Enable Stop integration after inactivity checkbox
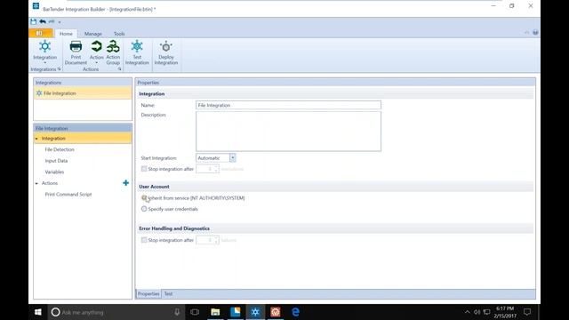Viewport: 569px width, 320px height. click(x=144, y=169)
